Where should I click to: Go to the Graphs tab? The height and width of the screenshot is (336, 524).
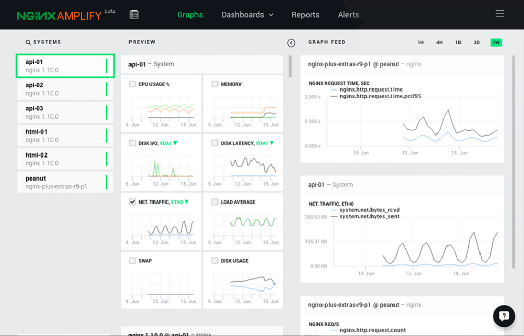(x=190, y=15)
